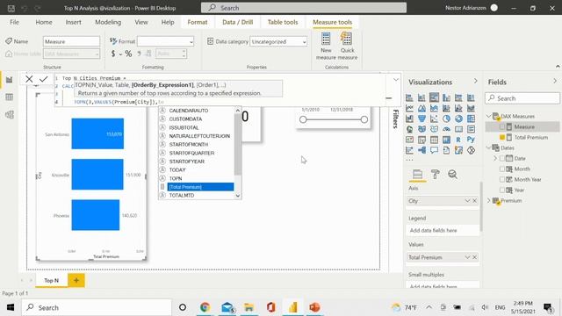Select the treemap visual icon

(471, 118)
